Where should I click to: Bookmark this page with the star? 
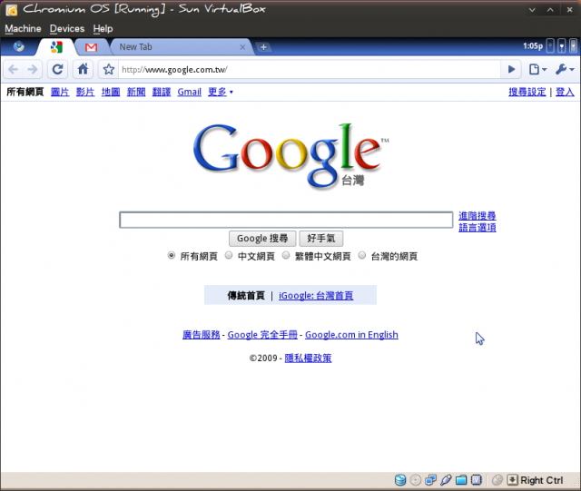click(x=109, y=69)
